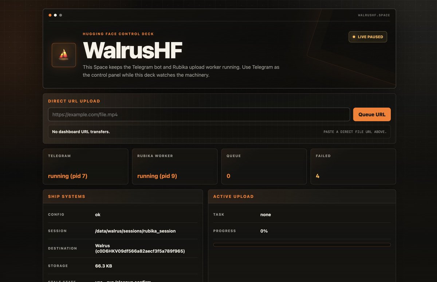Image resolution: width=437 pixels, height=282 pixels.
Task: Click the orange window dot
Action: pyautogui.click(x=50, y=15)
